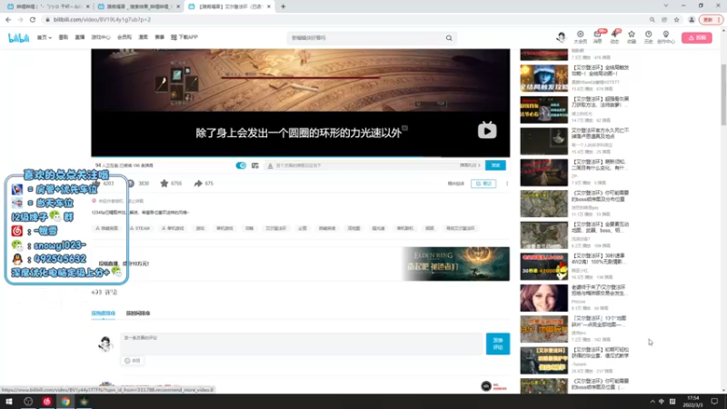
Task: Click the Chrome zoom magnifier icon
Action: tap(652, 19)
